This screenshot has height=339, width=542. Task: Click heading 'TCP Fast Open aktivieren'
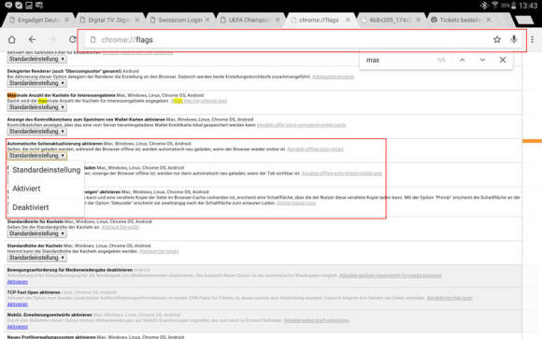click(34, 292)
